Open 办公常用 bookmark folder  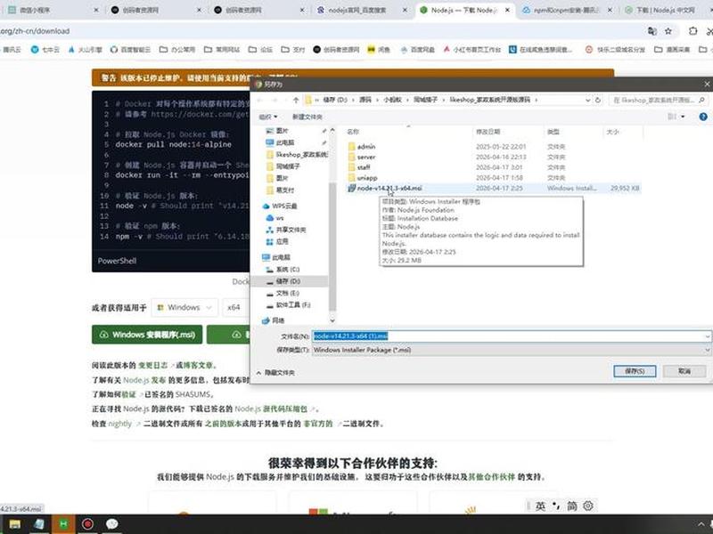pos(176,50)
